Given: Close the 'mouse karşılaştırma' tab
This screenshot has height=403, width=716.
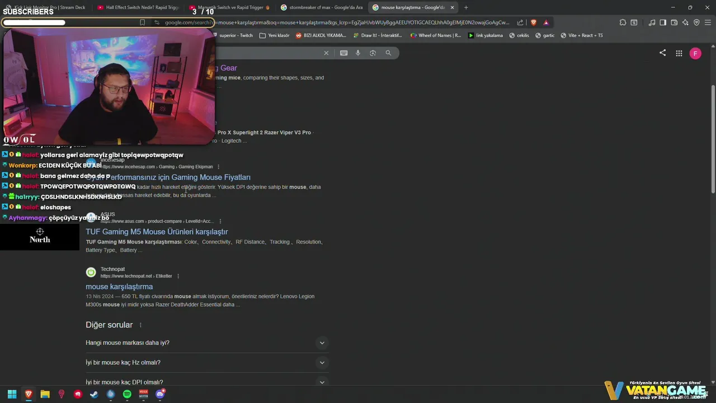Looking at the screenshot, I should [452, 7].
